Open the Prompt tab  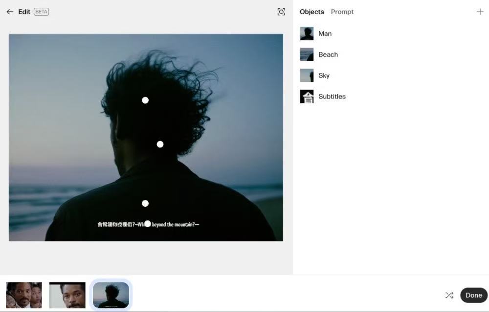[342, 12]
